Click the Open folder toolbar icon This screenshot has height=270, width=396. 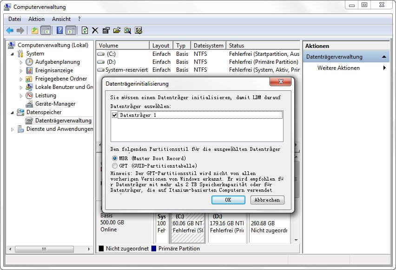click(x=117, y=31)
